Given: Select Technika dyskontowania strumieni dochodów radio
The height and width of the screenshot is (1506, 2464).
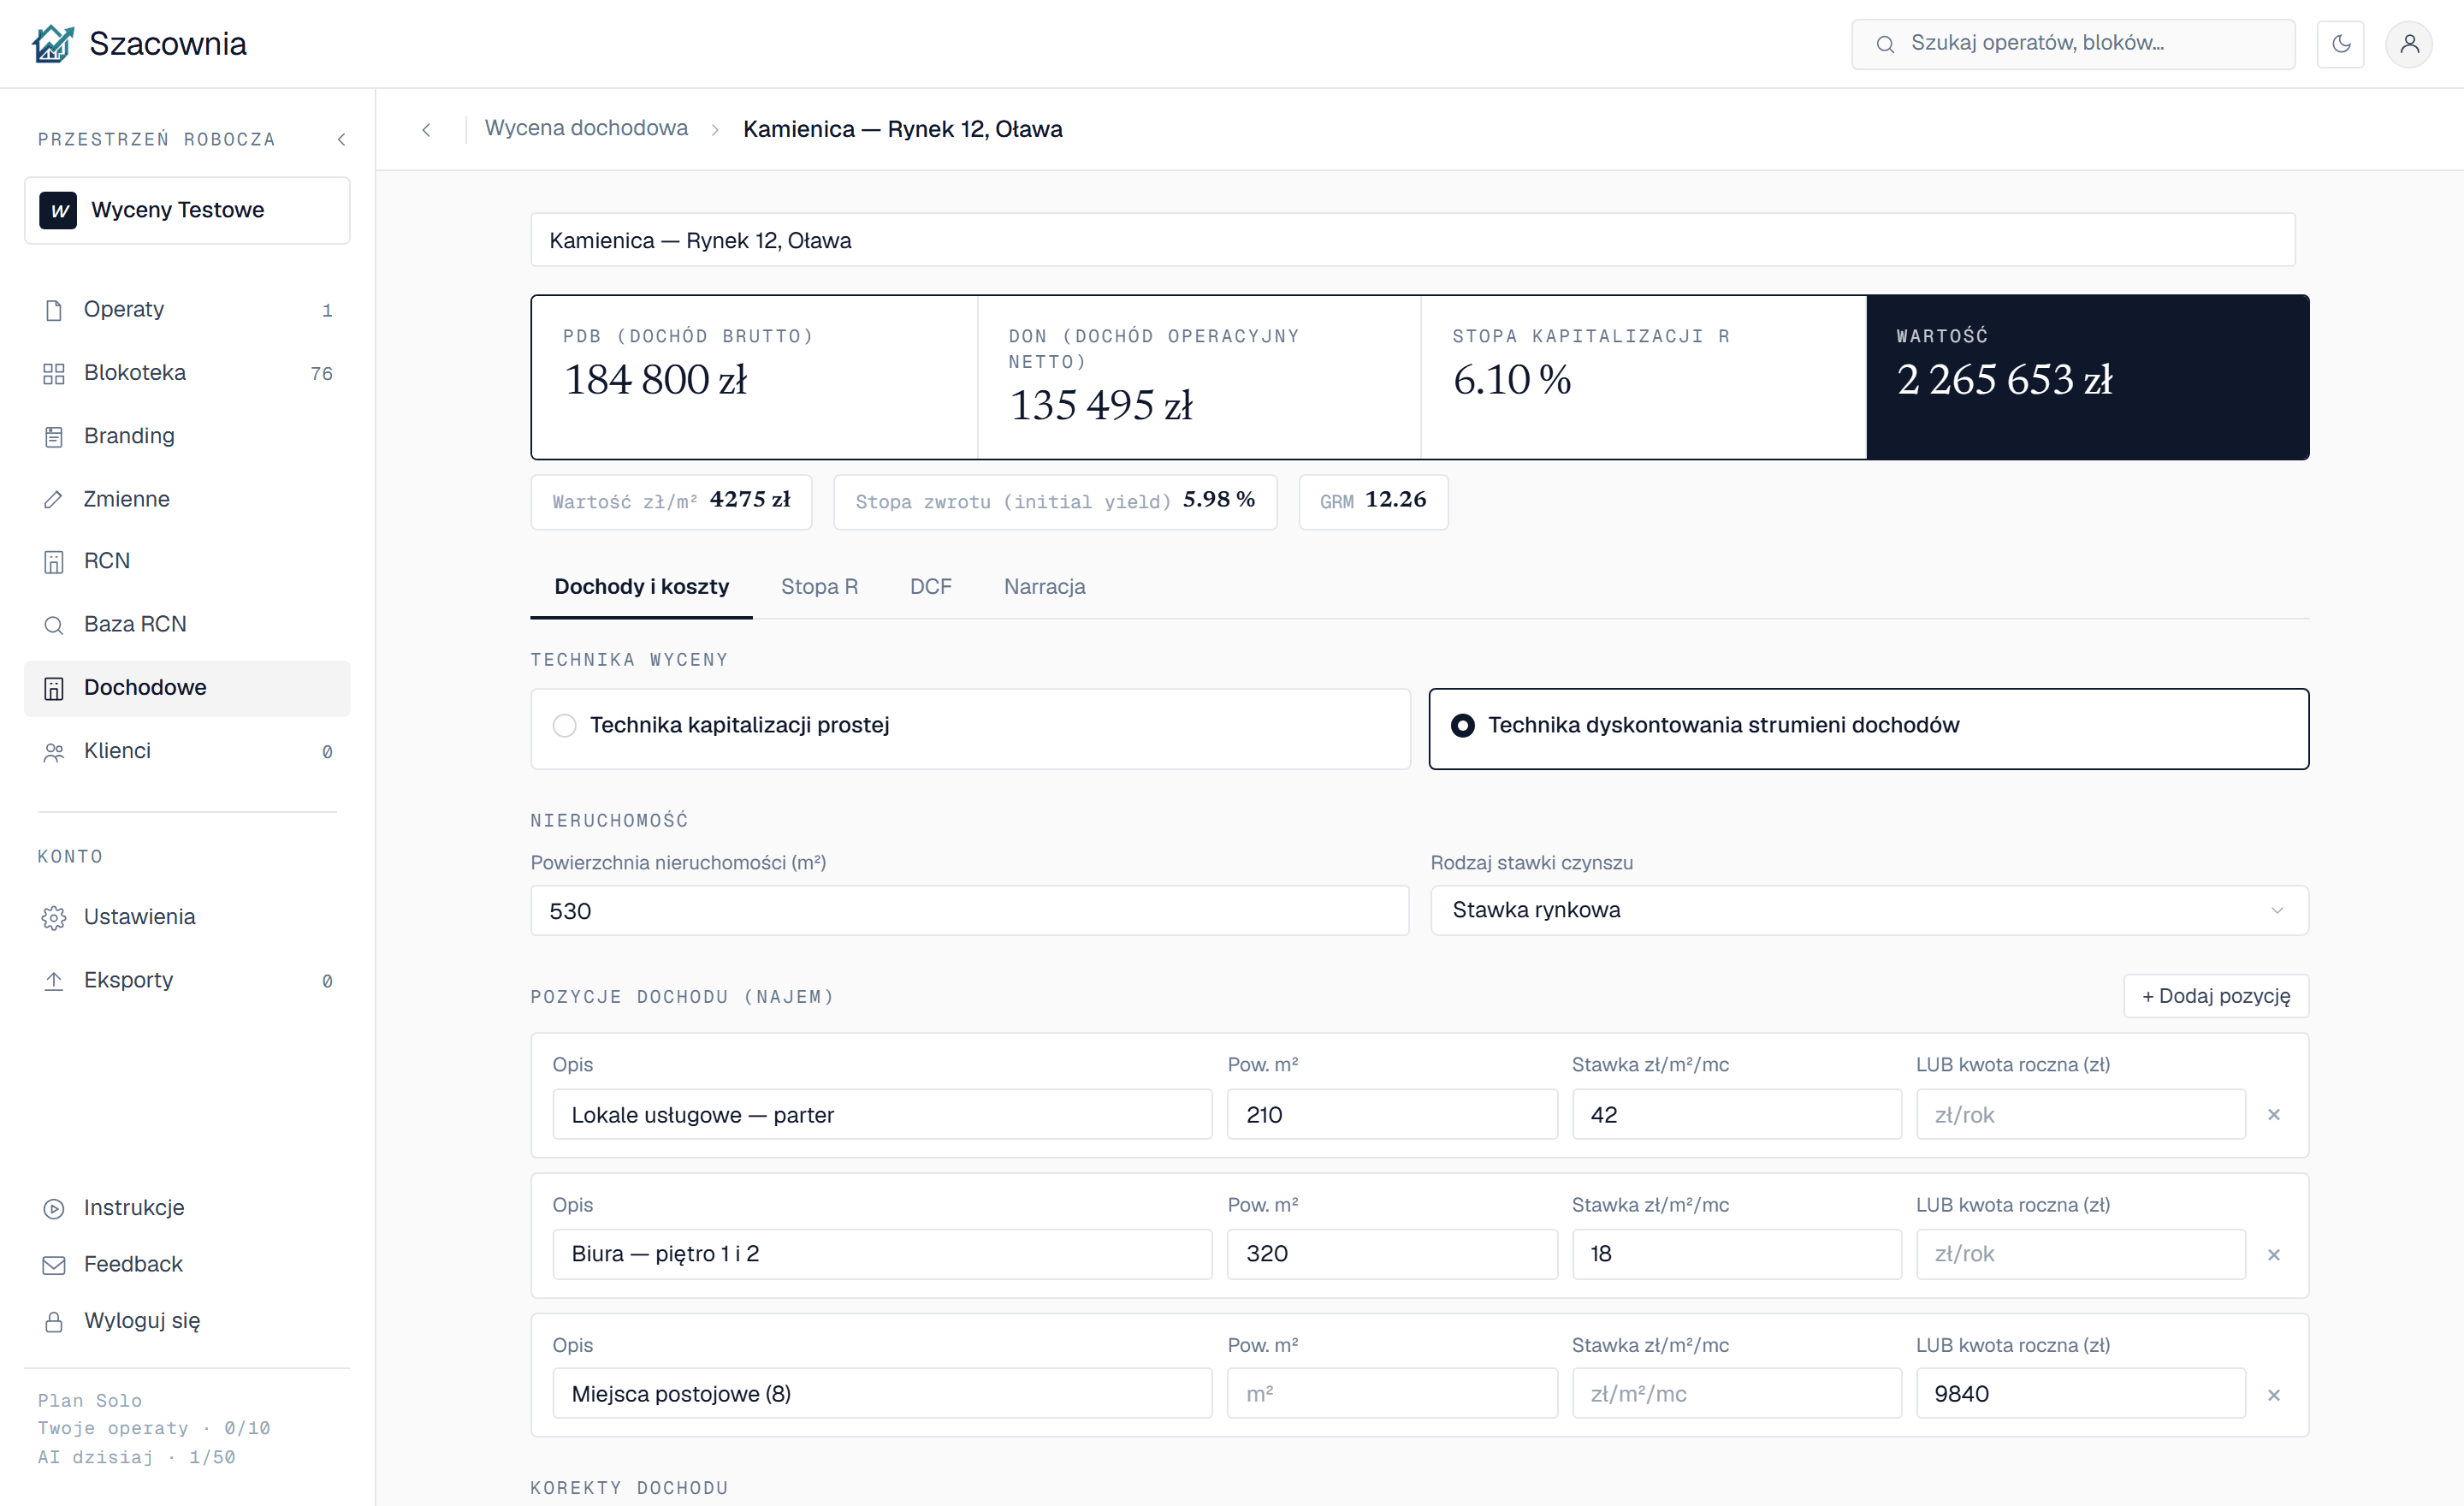Looking at the screenshot, I should [1462, 725].
